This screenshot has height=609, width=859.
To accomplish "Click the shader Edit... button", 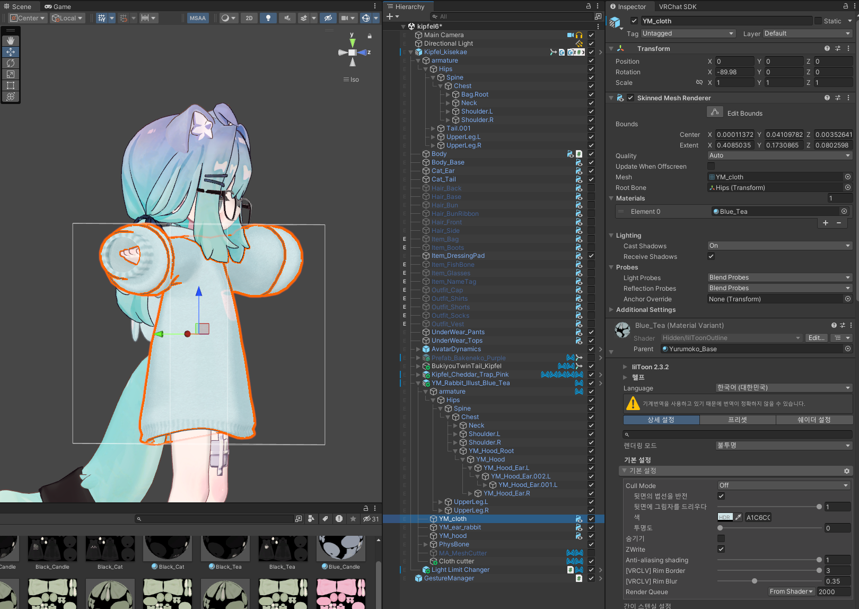I will tap(816, 338).
